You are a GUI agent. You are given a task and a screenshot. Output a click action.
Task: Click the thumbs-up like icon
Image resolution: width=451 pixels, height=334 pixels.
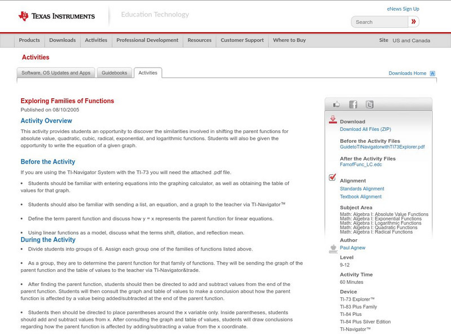[x=336, y=104]
